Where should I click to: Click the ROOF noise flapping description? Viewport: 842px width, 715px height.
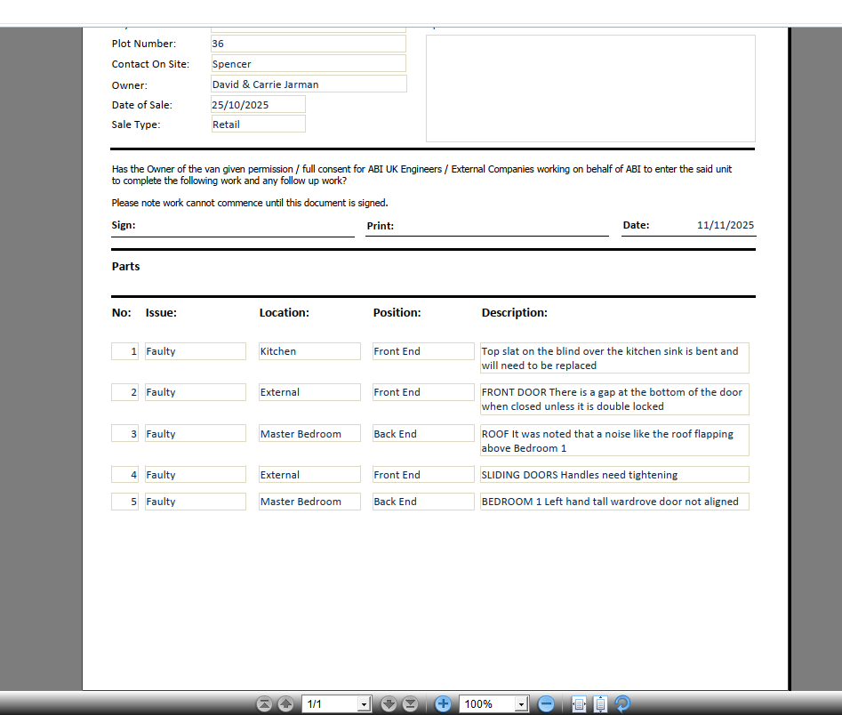click(x=615, y=440)
